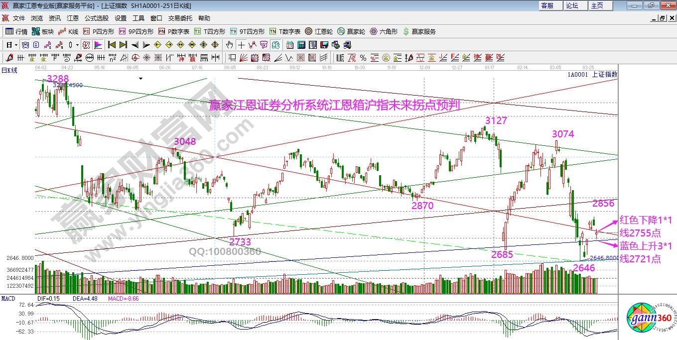The width and height of the screenshot is (677, 340).
Task: Select the hand pan tool
Action: 229,45
